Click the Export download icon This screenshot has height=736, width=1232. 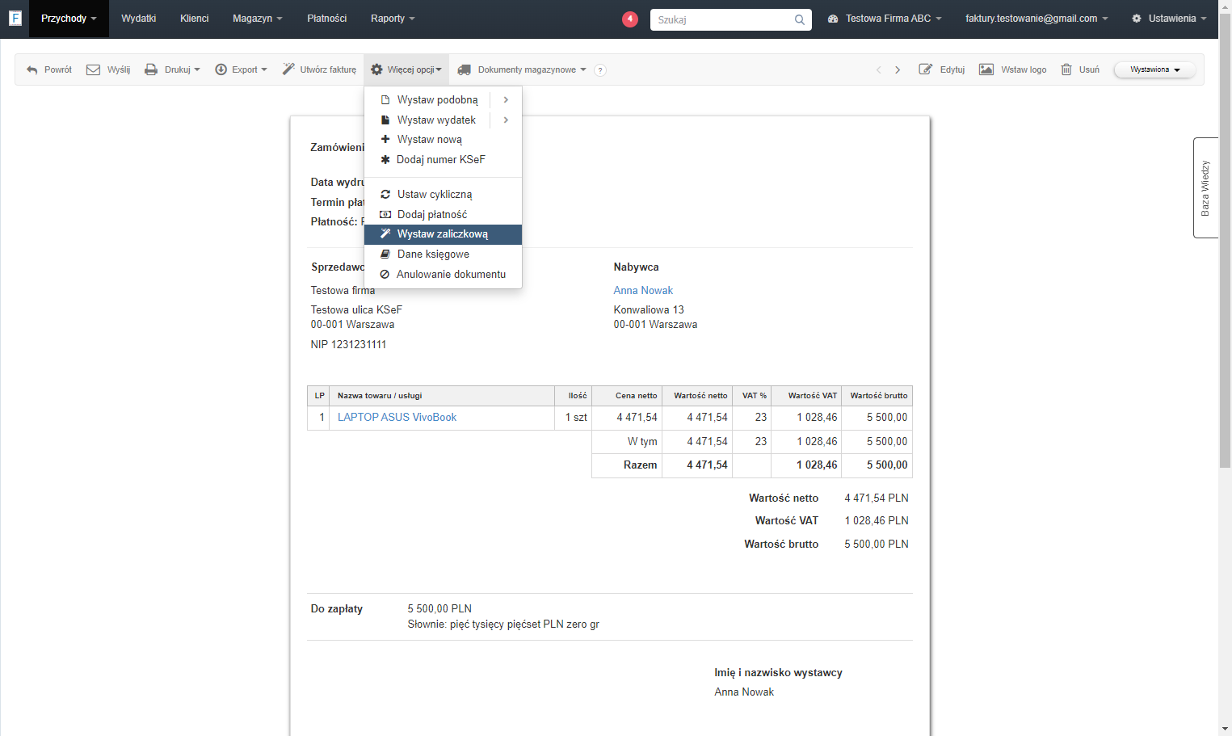coord(221,70)
